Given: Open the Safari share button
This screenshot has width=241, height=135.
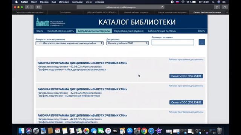Looking at the screenshot, I should 217,7.
